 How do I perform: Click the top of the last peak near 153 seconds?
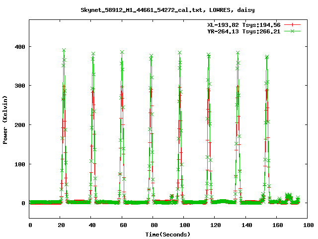[x=267, y=57]
